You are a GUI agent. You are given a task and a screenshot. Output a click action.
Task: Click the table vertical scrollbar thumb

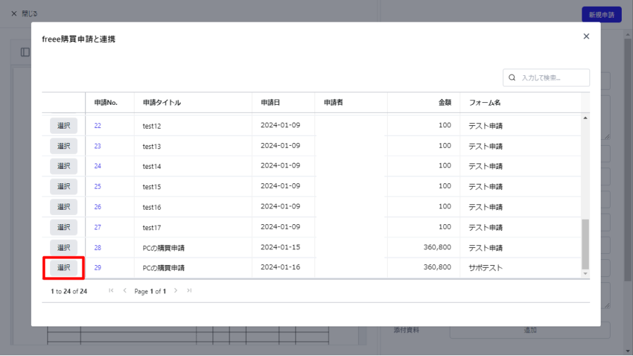pyautogui.click(x=586, y=244)
